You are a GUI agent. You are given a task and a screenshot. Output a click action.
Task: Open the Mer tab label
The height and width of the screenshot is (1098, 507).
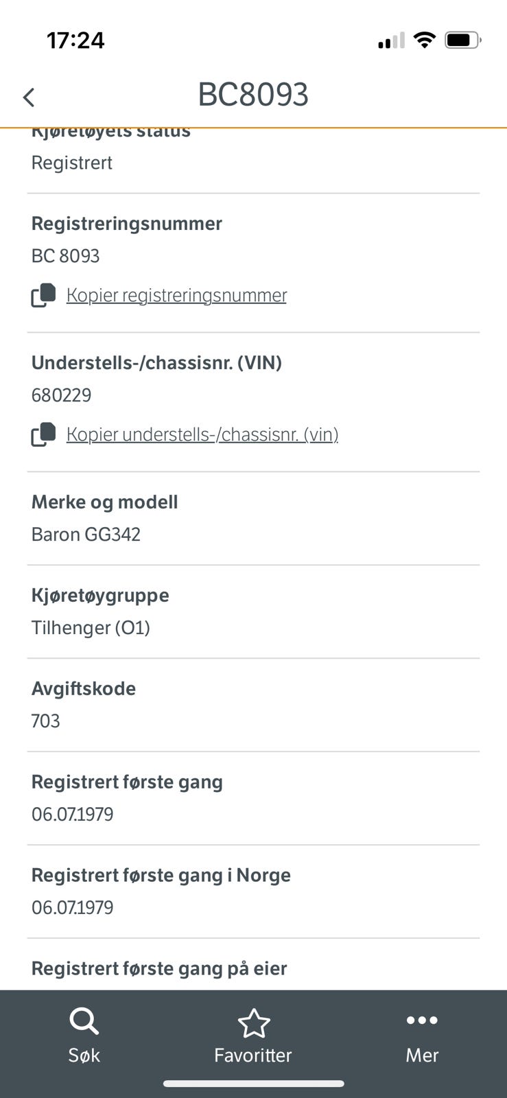pyautogui.click(x=421, y=1055)
